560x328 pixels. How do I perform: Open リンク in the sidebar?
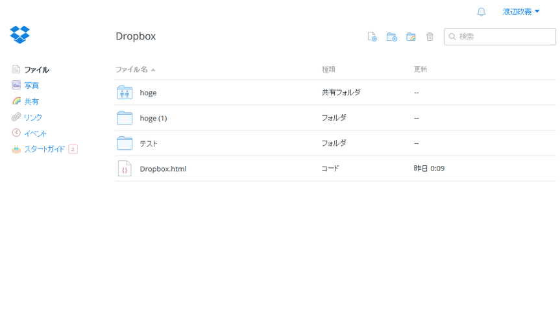(33, 117)
